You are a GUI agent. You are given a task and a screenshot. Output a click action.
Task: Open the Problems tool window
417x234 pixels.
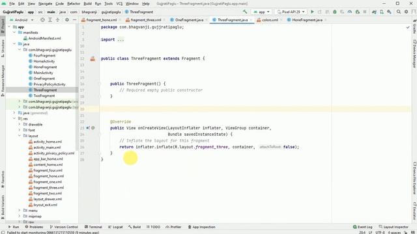pos(34,227)
